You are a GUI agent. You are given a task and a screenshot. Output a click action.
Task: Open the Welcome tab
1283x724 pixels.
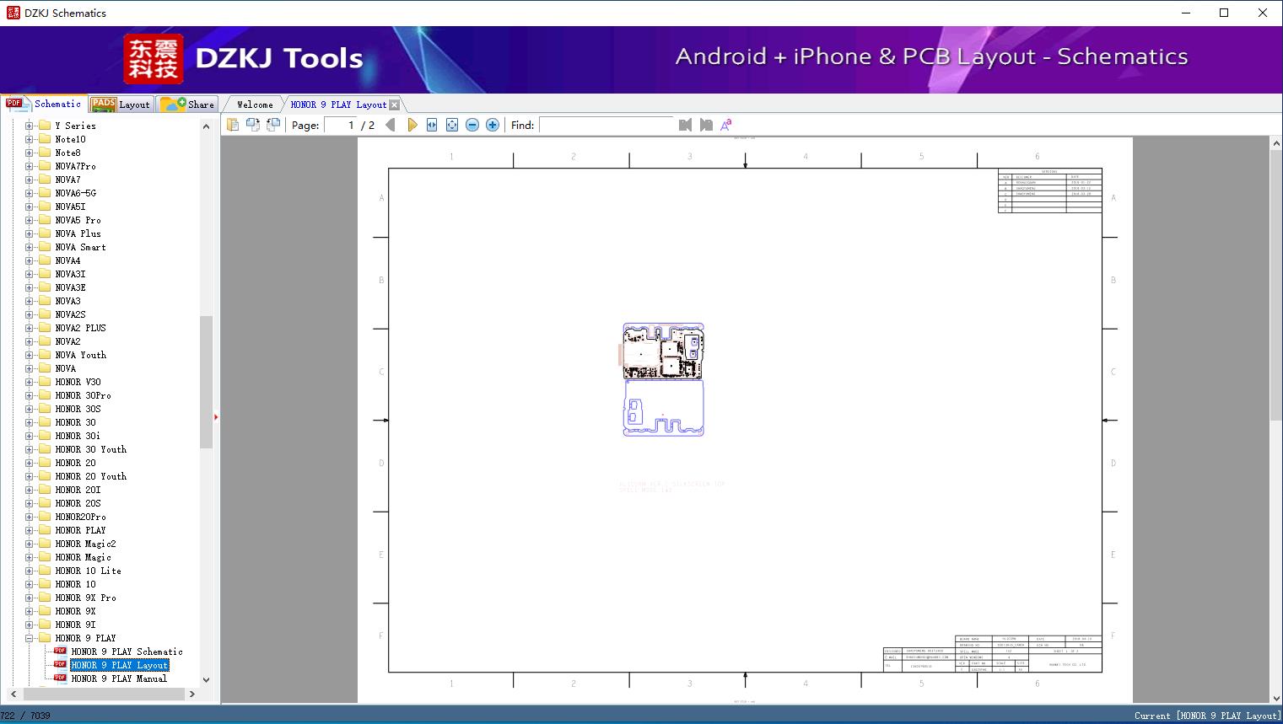tap(255, 105)
